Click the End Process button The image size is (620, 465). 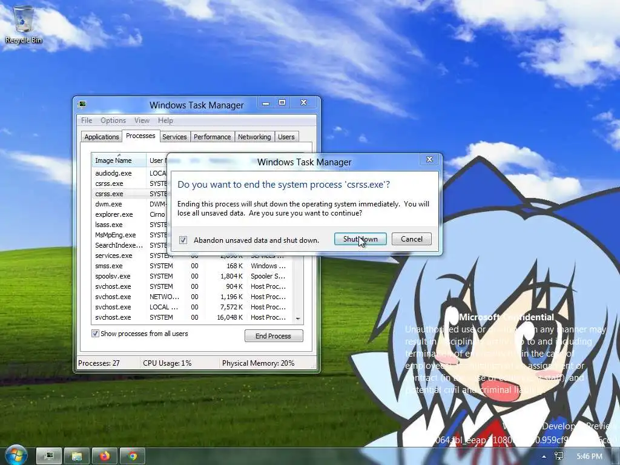point(274,335)
